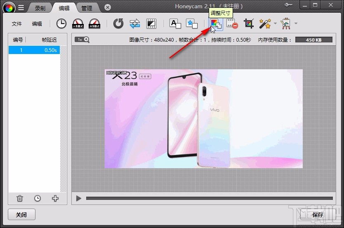Screen dimensions: 344x228
Task: Select frame 1 row with 0.50s delay
Action: click(x=34, y=50)
